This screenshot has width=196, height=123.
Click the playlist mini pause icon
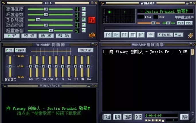pyautogui.click(x=153, y=120)
